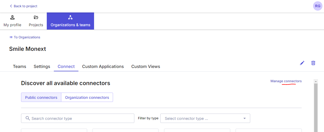Open the Select connector type dropdown
324x132 pixels.
[x=203, y=119]
